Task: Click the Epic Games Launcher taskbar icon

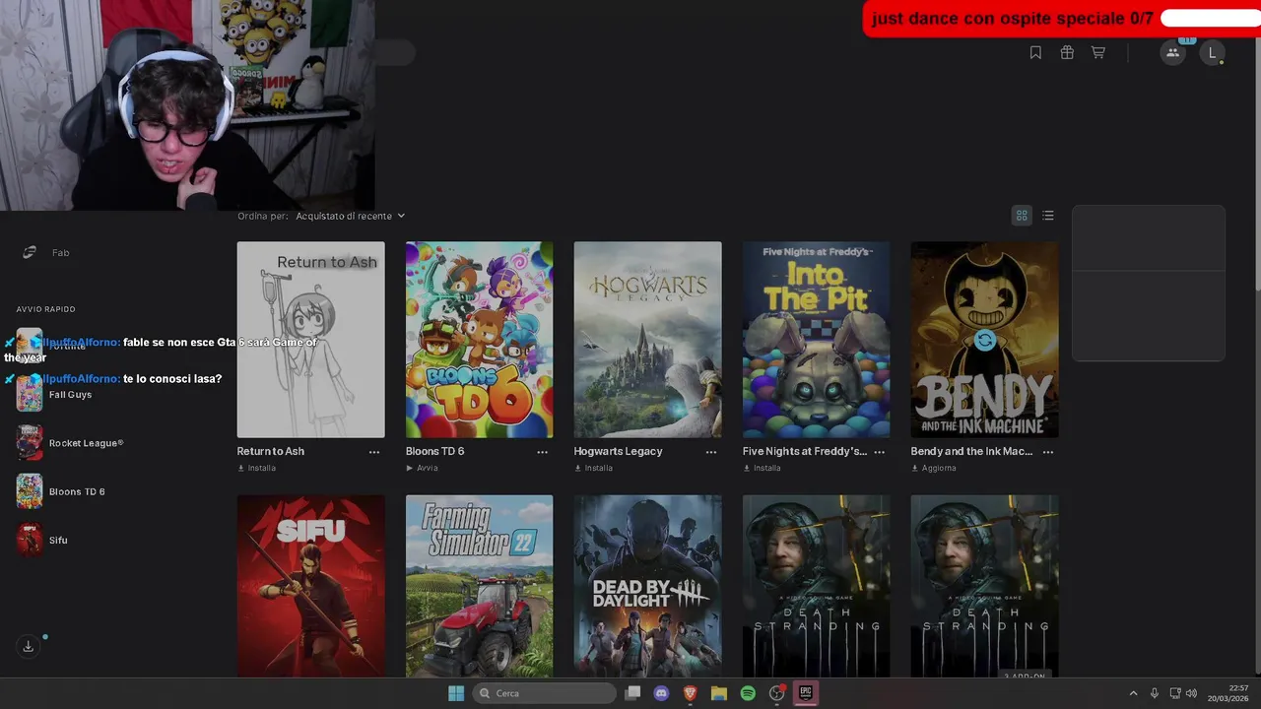Action: point(805,693)
